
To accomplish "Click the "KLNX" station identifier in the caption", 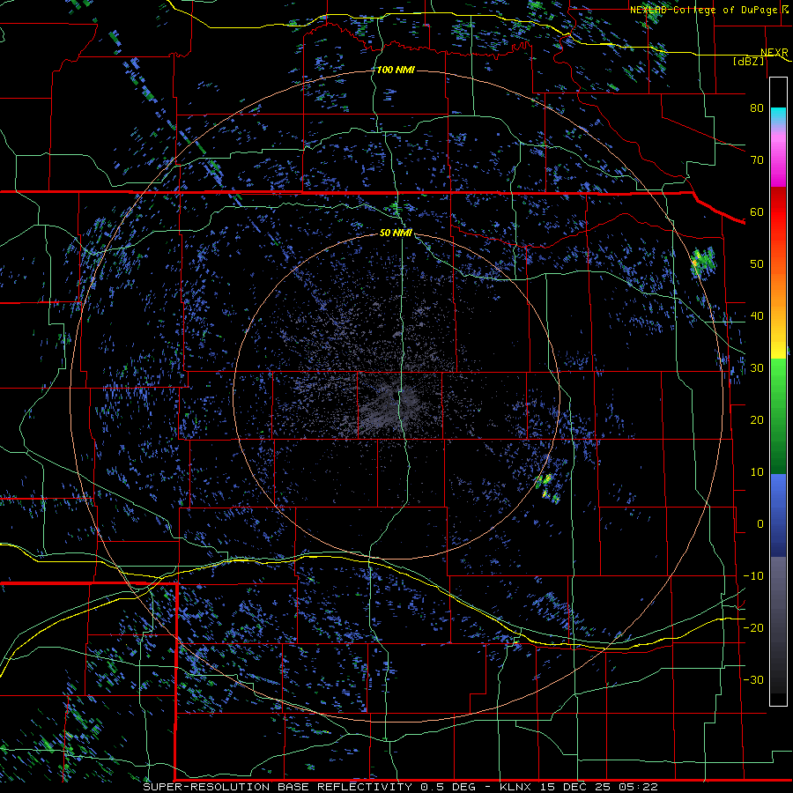I will (x=518, y=787).
